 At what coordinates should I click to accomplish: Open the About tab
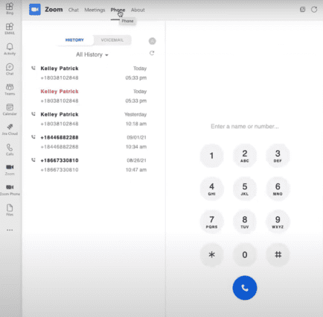(138, 10)
